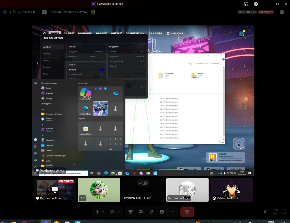Click the 720p 30 FPS quality badge
290x223 pixels.
point(247,12)
